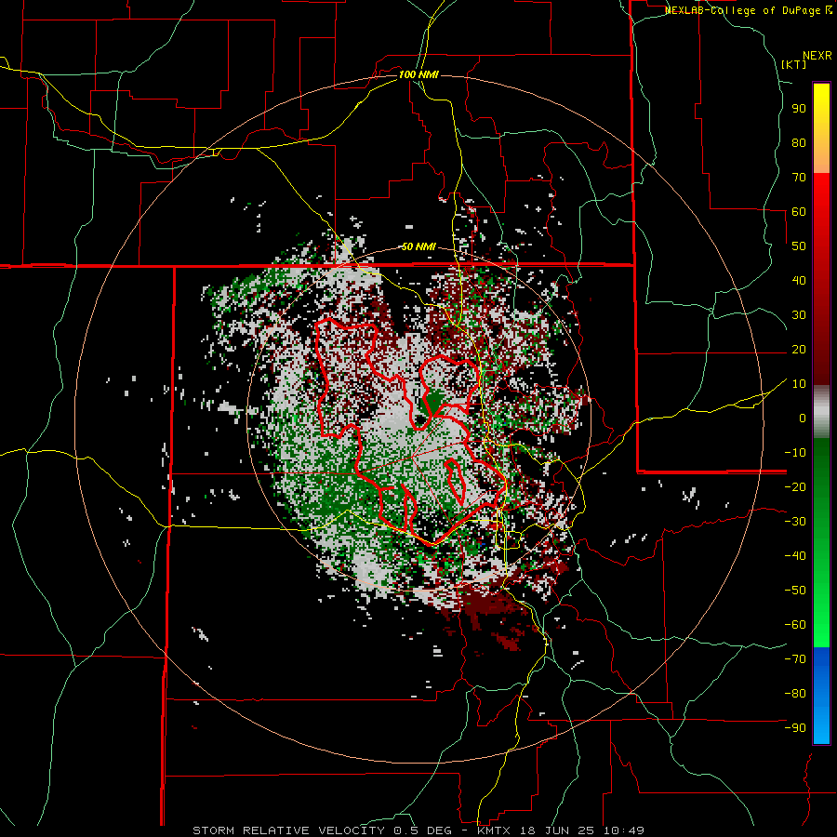This screenshot has width=837, height=837.
Task: Click the 100 NMI range ring label
Action: click(x=418, y=74)
